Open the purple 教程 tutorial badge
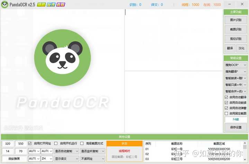249x164 pixels. point(61,5)
